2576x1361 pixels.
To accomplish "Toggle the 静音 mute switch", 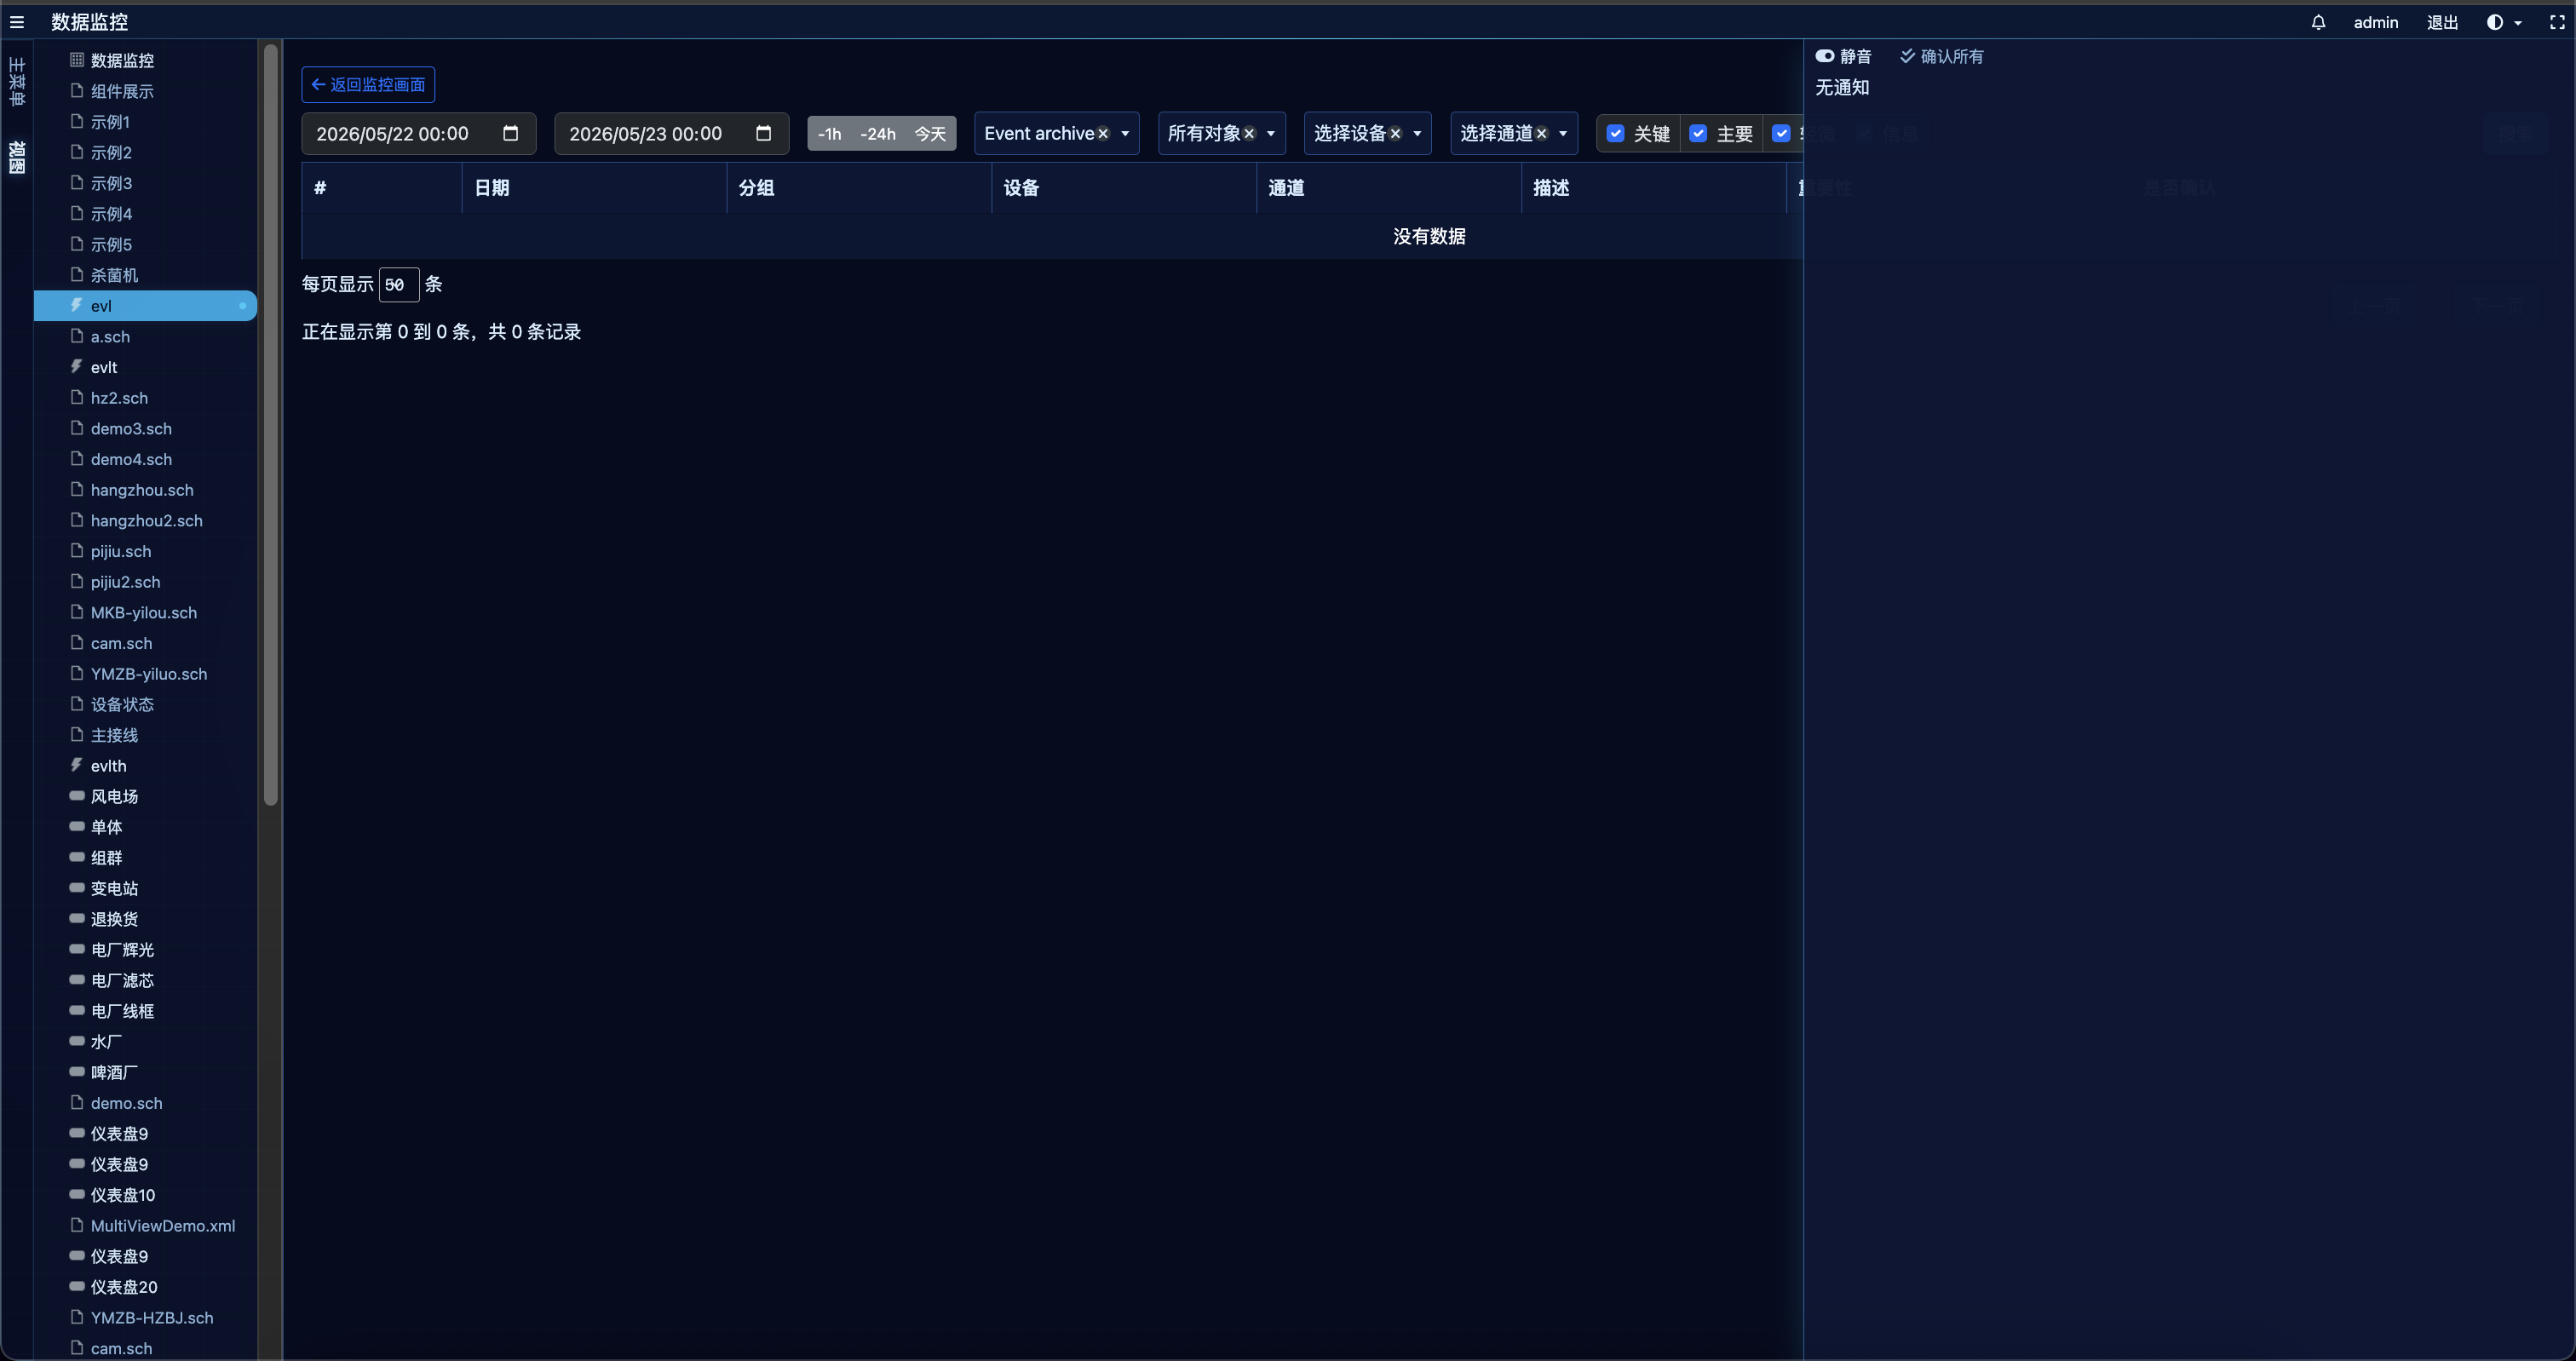I will click(x=1825, y=56).
